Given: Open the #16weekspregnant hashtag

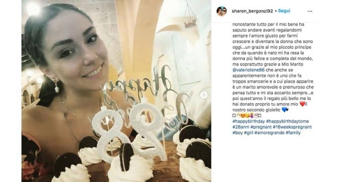Looking at the screenshot, I should click(x=293, y=127).
